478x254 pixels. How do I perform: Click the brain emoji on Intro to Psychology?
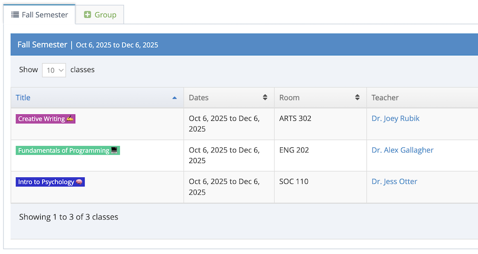(79, 182)
